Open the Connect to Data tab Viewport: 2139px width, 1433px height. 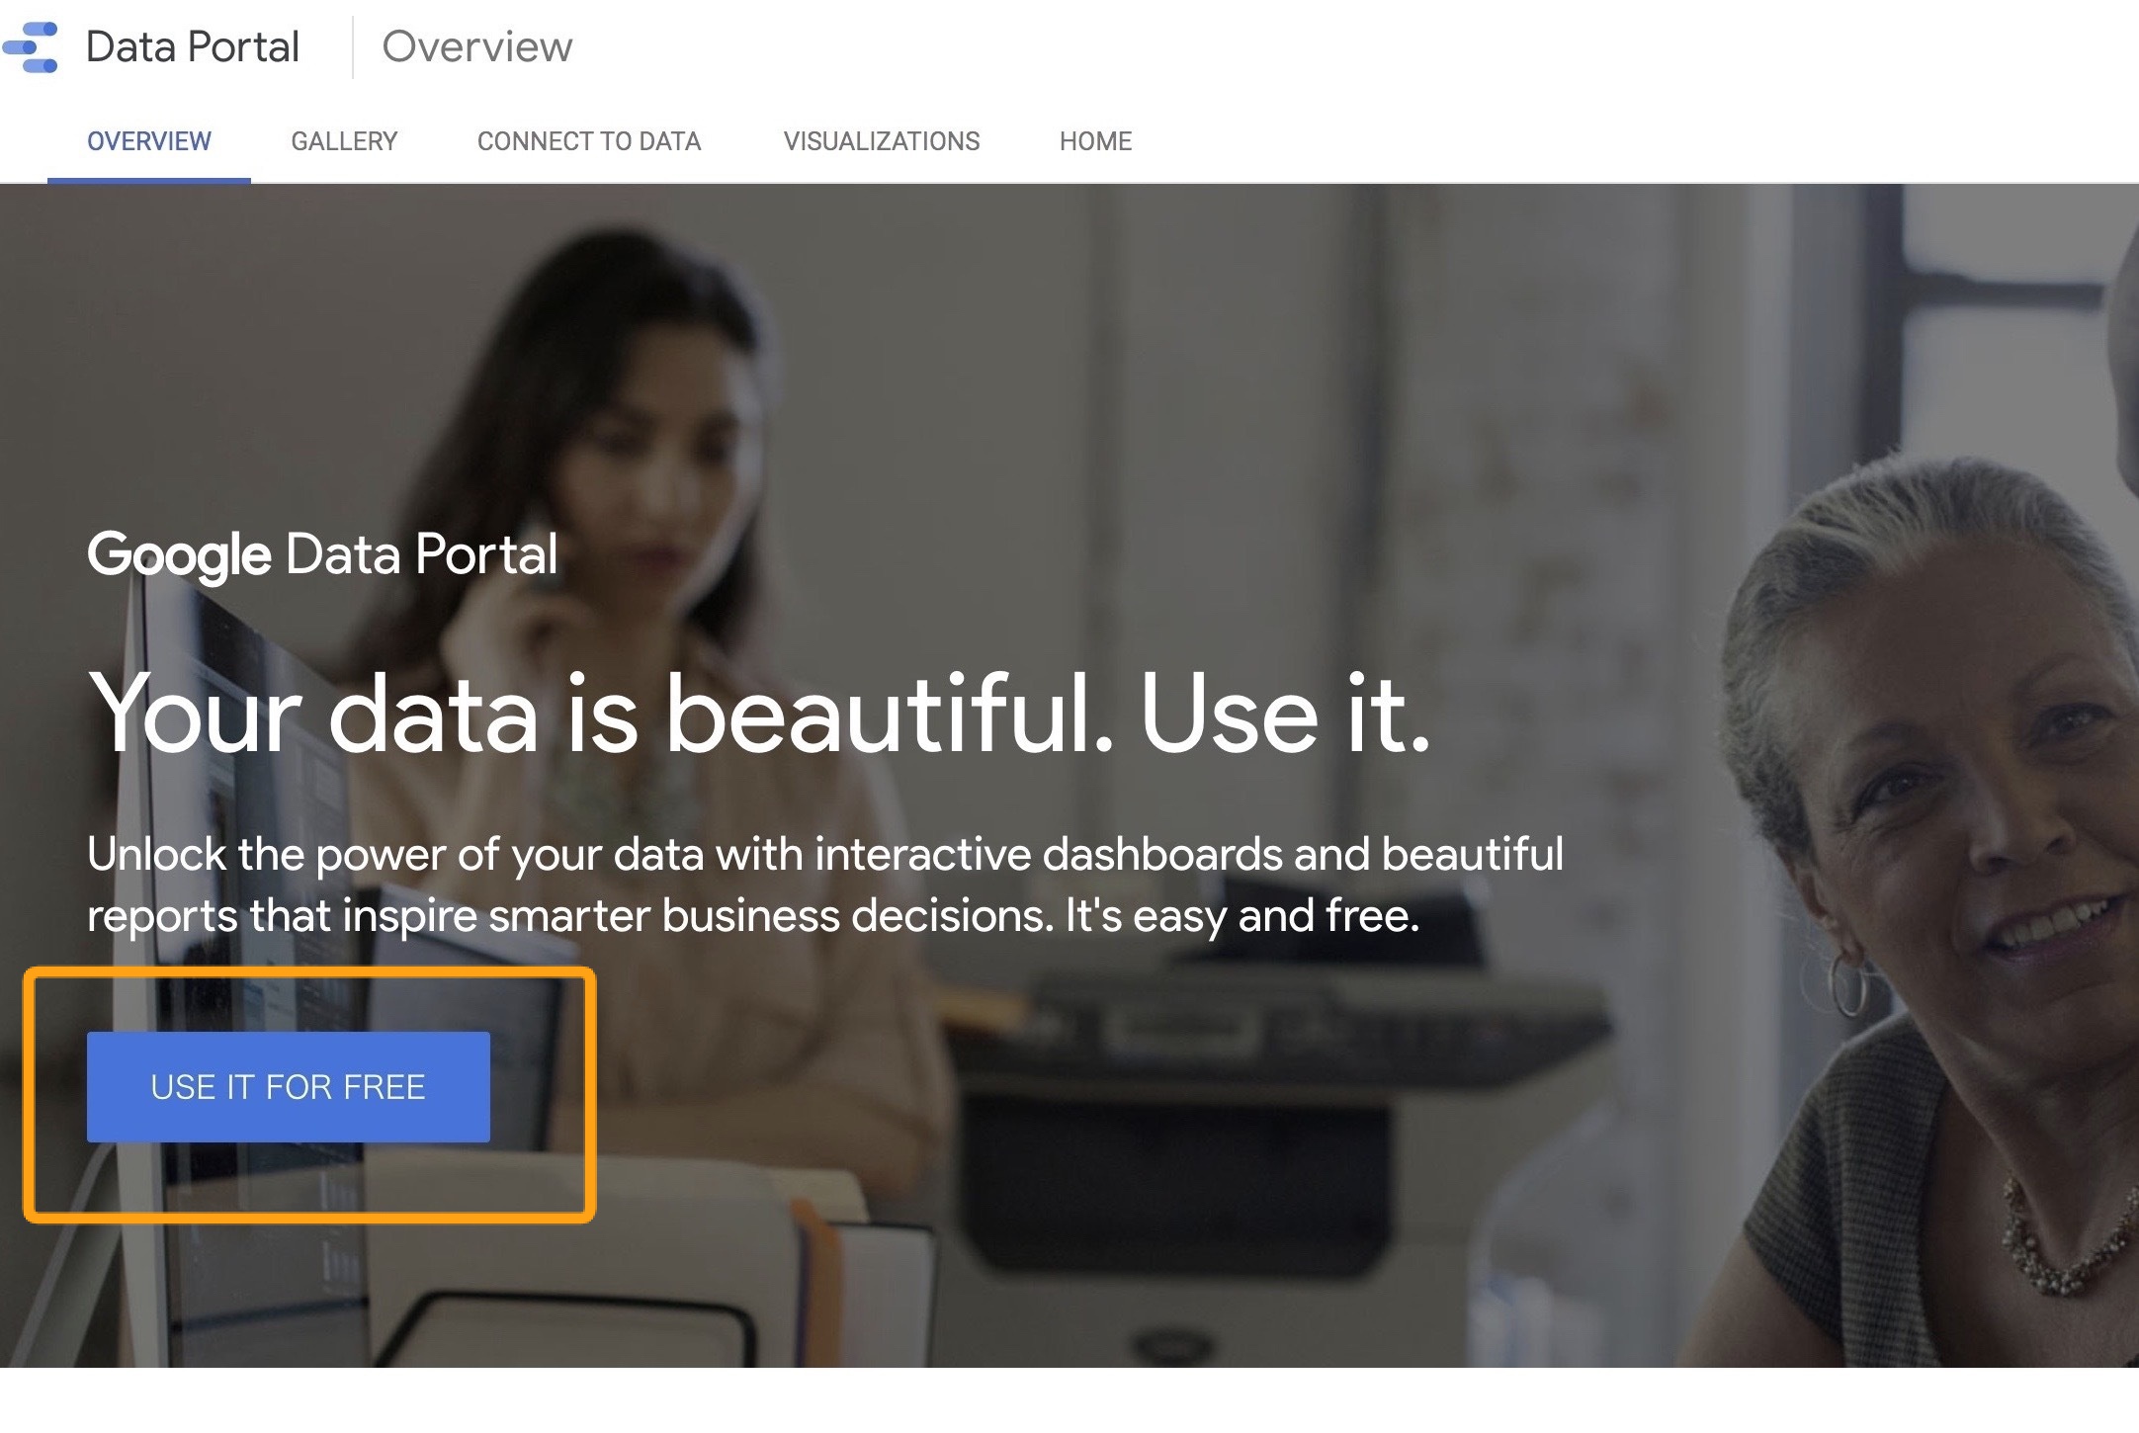[589, 141]
